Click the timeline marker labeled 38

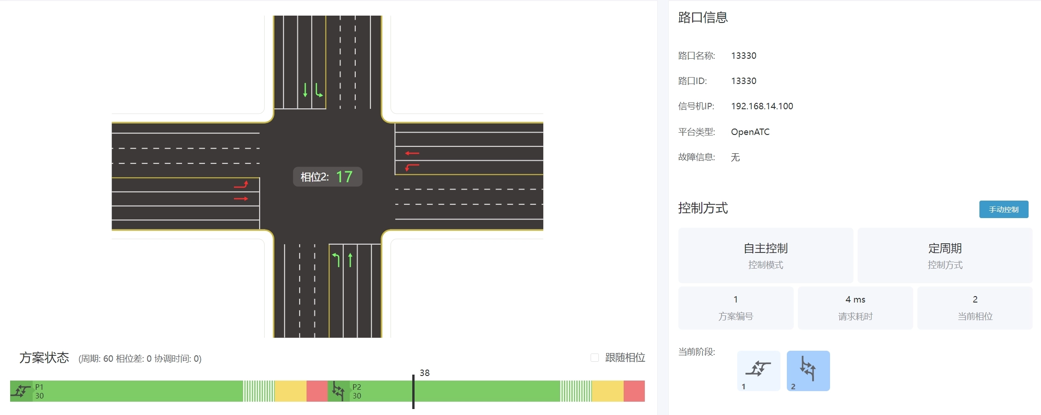(x=413, y=391)
